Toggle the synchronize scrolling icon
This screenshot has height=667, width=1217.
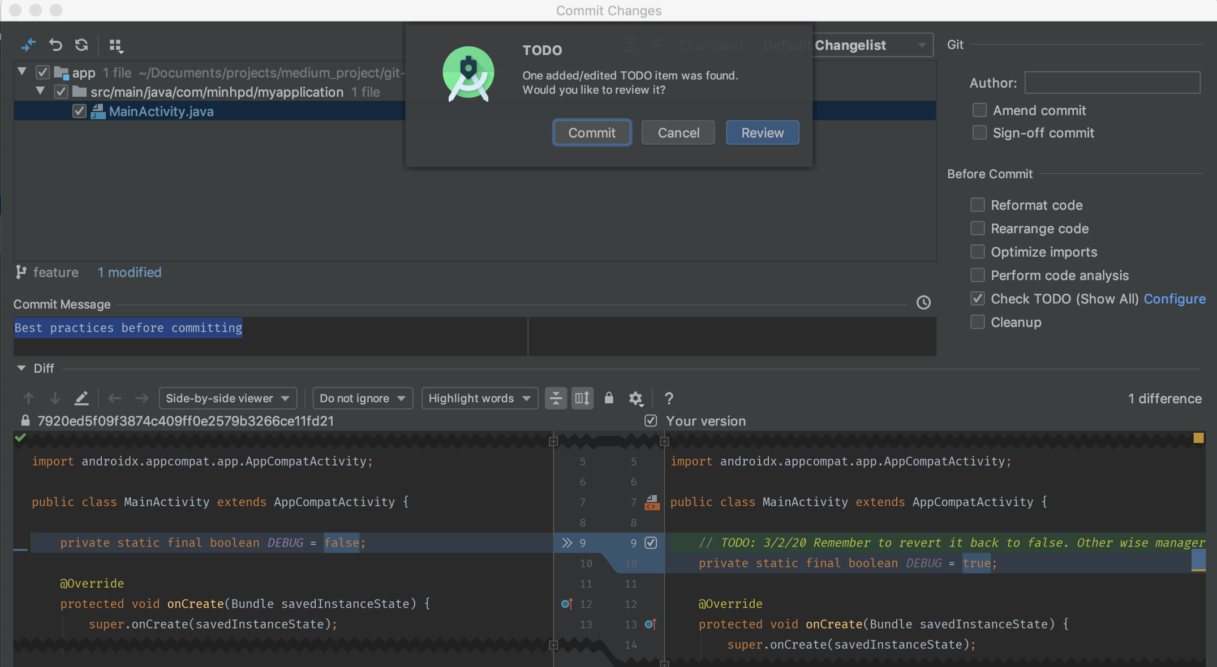582,398
